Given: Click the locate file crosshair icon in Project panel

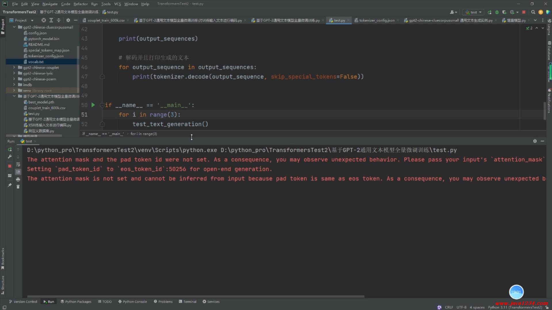Looking at the screenshot, I should [43, 20].
